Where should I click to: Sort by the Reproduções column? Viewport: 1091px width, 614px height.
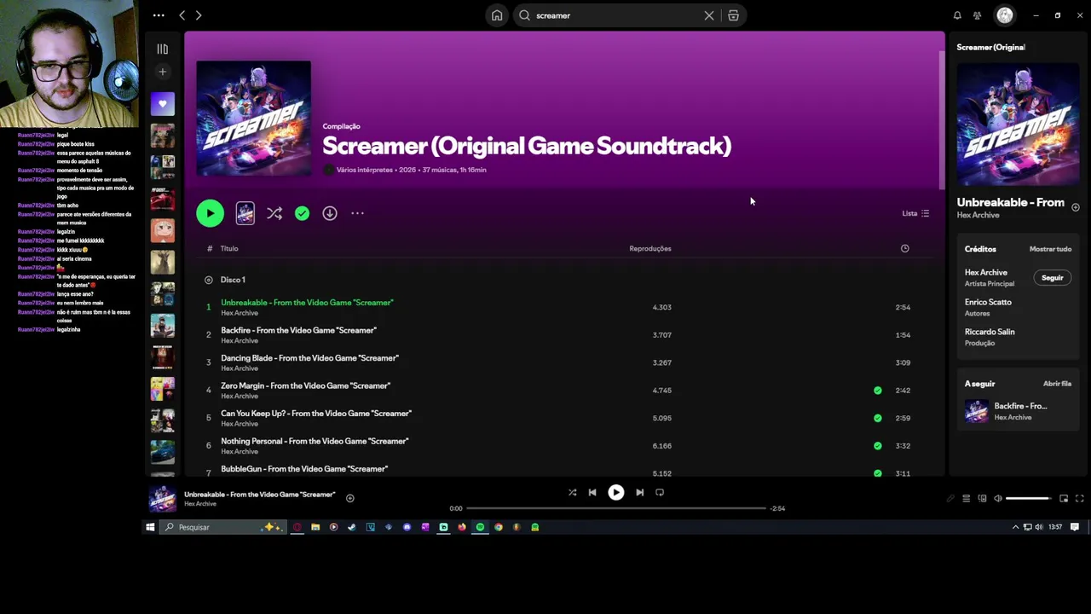coord(649,248)
